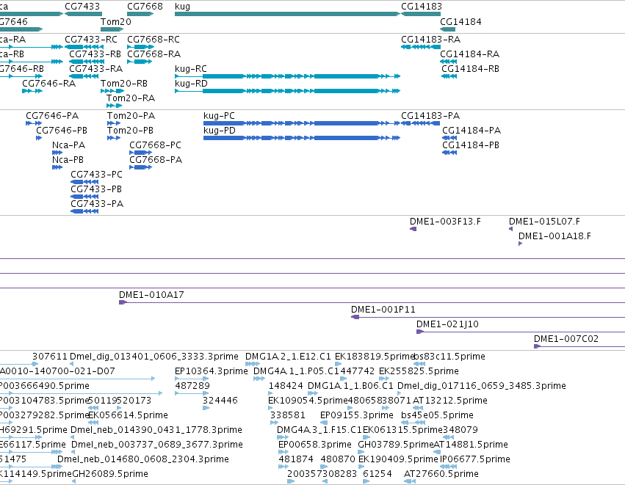Select EST EK255825.5prime
Image resolution: width=625 pixels, height=485 pixels.
point(384,379)
